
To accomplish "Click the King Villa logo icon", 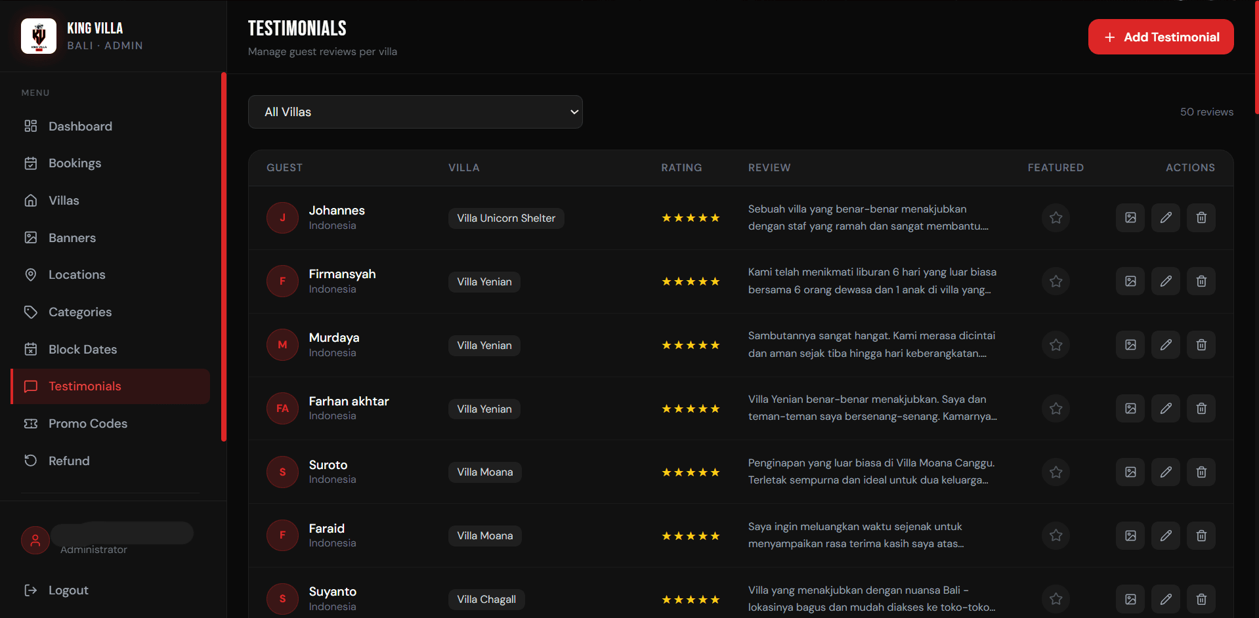I will [39, 36].
